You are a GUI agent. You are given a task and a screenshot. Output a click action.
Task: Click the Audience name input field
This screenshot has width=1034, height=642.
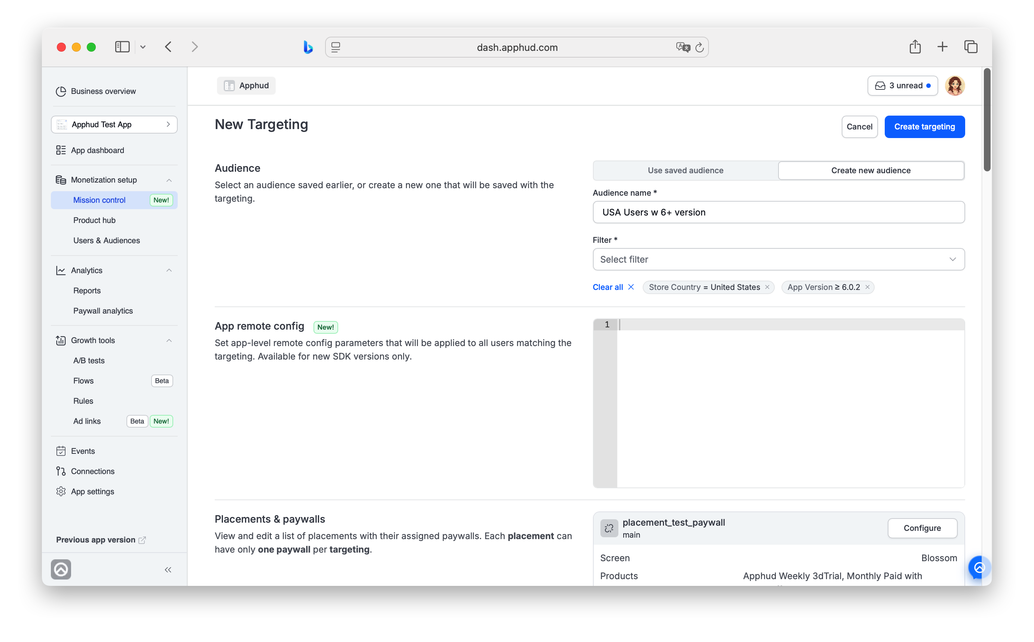coord(779,212)
